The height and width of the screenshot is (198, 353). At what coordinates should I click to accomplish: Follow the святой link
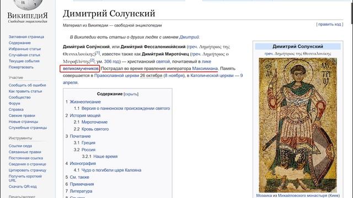[x=163, y=61]
